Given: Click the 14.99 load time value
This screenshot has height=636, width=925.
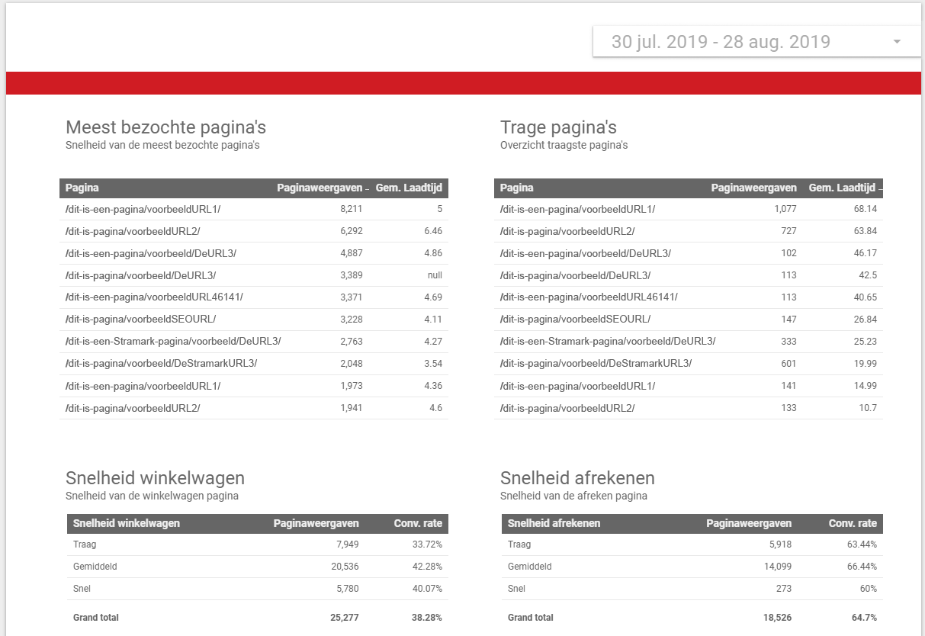Looking at the screenshot, I should 866,386.
